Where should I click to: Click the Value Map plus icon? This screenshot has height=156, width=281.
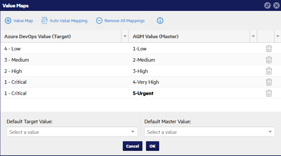(8, 21)
